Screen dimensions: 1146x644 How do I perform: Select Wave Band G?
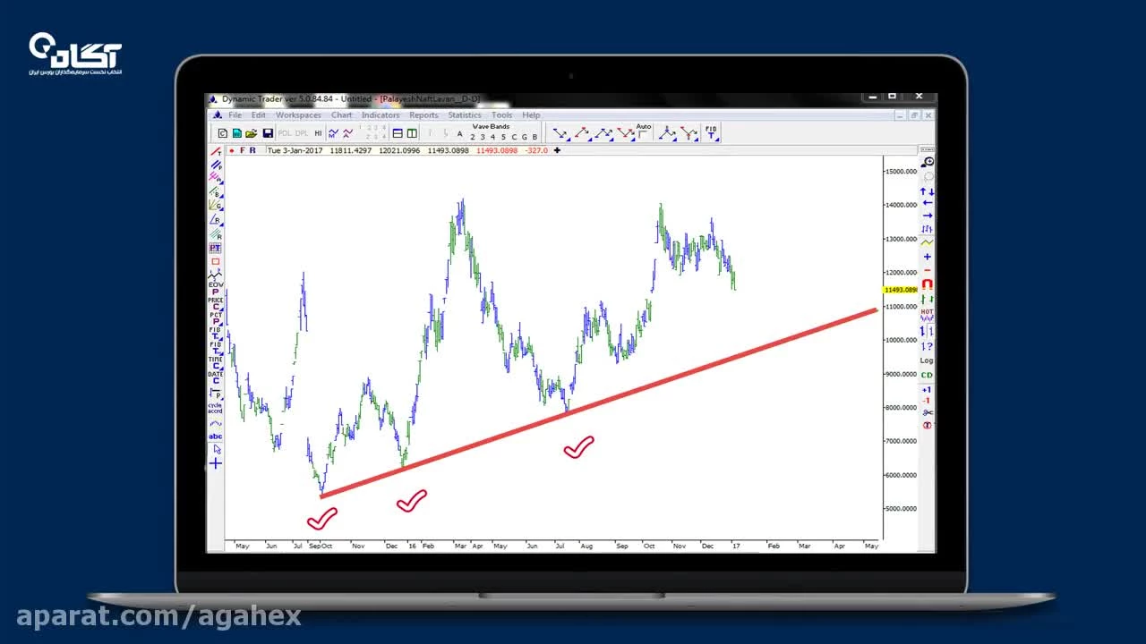point(525,137)
